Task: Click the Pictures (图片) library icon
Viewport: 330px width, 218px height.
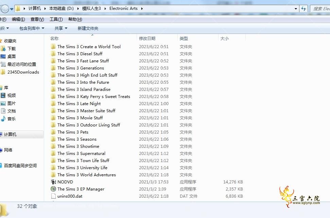Action: click(3, 103)
